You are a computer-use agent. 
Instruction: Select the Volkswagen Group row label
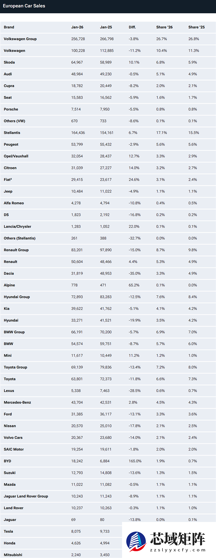20,39
